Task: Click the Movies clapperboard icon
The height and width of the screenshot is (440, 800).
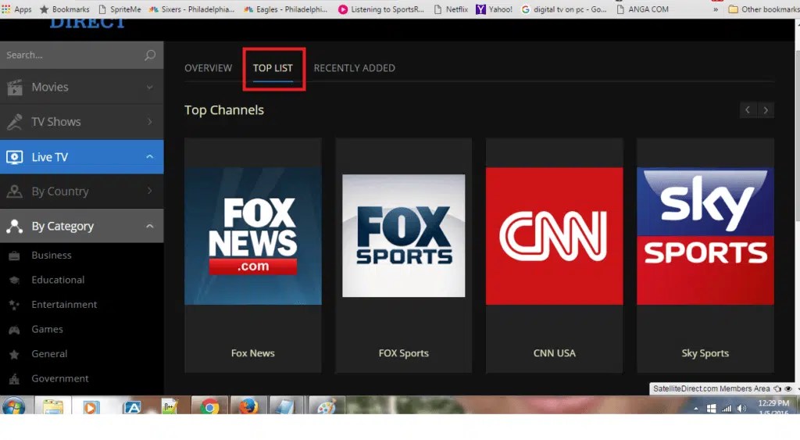Action: tap(15, 88)
